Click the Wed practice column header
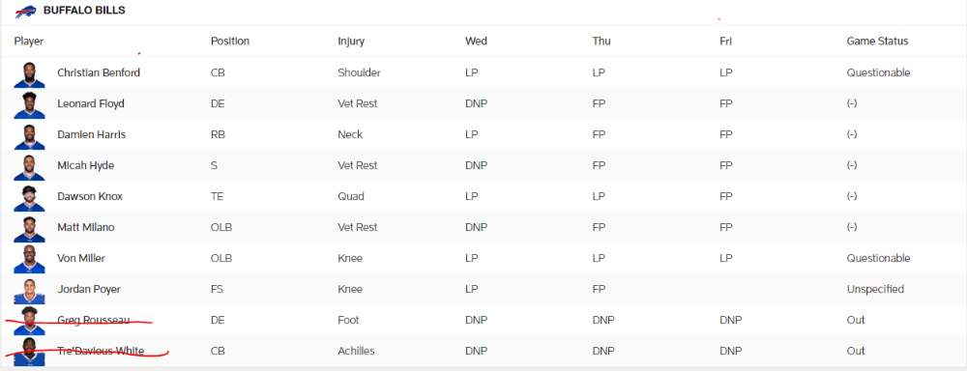 pos(476,42)
